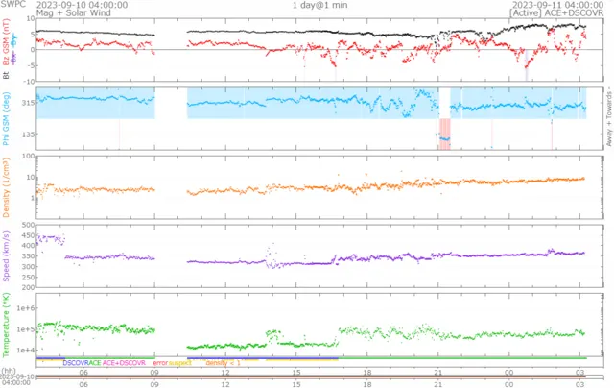This screenshot has width=614, height=388.
Task: Click the 12 hour tick on time axis
Action: click(224, 371)
